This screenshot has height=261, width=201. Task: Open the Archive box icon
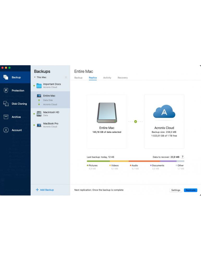click(6, 117)
